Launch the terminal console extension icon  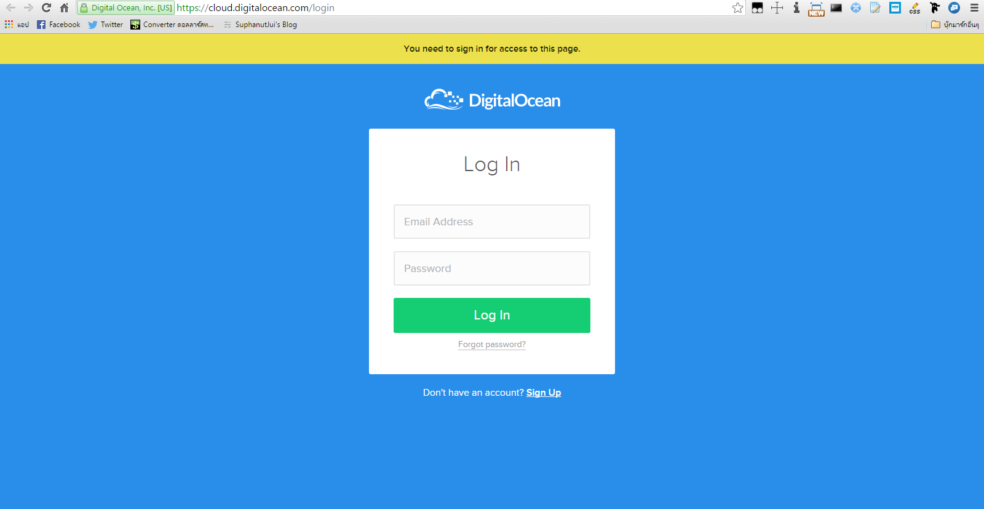pyautogui.click(x=836, y=8)
